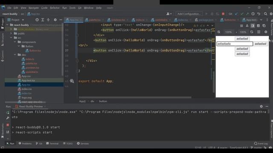Click the asfasfasfa preview text input
The height and width of the screenshot is (153, 273).
(235, 44)
